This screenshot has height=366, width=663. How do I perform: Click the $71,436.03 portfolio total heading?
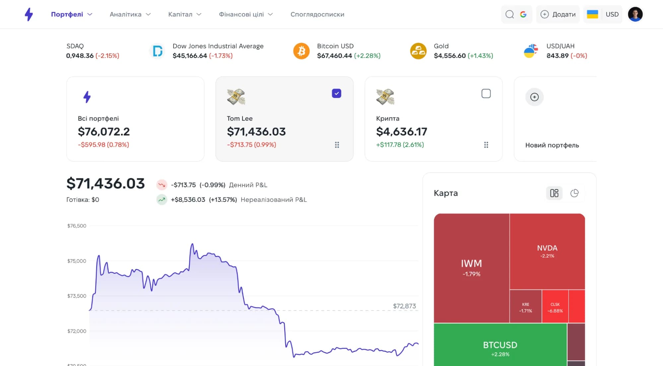tap(105, 183)
